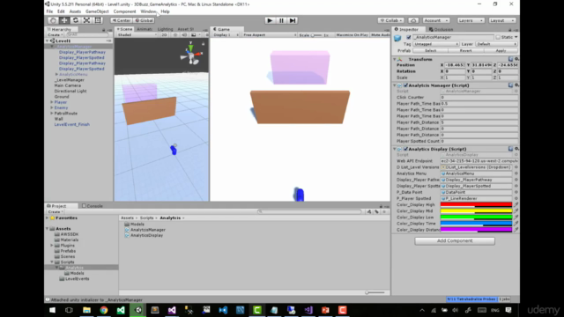Start Play mode with Play button

[x=270, y=20]
